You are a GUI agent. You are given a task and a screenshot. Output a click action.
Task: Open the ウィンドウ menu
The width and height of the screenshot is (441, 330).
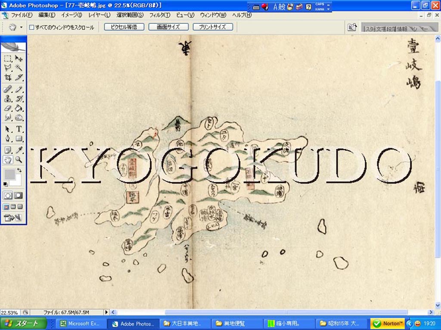pyautogui.click(x=213, y=15)
